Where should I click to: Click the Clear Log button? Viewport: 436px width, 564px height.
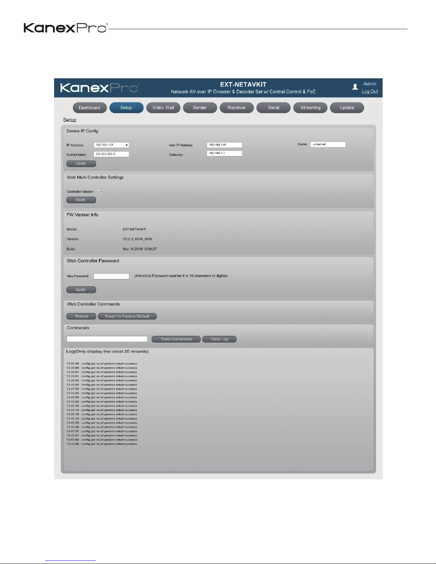[x=219, y=339]
